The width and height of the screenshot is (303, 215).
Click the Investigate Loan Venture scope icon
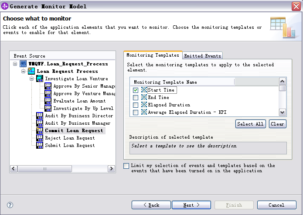click(x=40, y=78)
